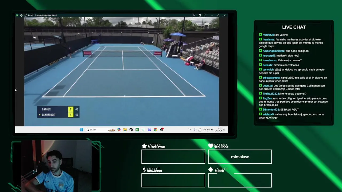Screen dimensions: 342x192
Task: Switch to the bet365 taskbar app
Action: (137, 130)
